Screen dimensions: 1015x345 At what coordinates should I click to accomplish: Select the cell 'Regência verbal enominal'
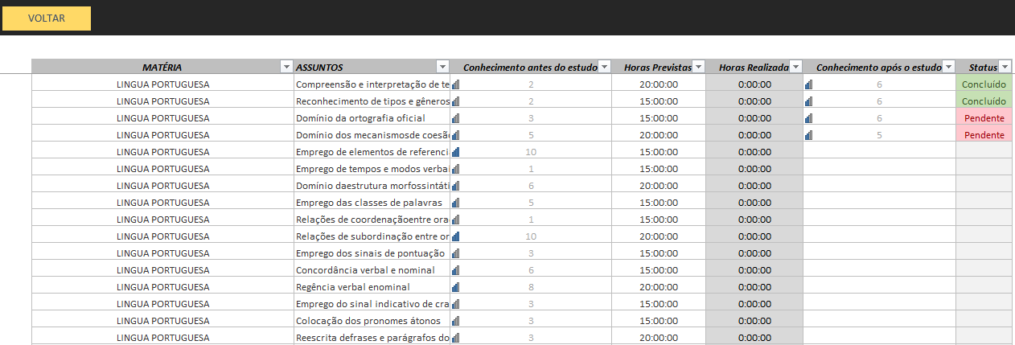[372, 286]
